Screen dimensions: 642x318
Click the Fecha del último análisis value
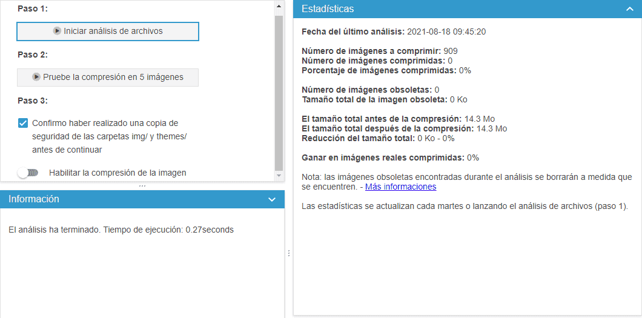446,31
